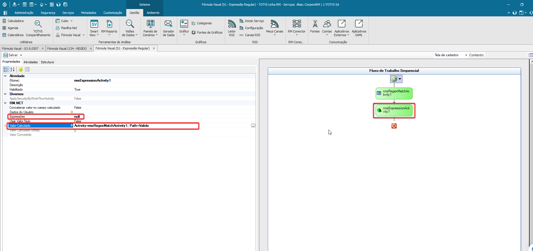Click ellipsis button for Valor Calculado

(x=253, y=126)
